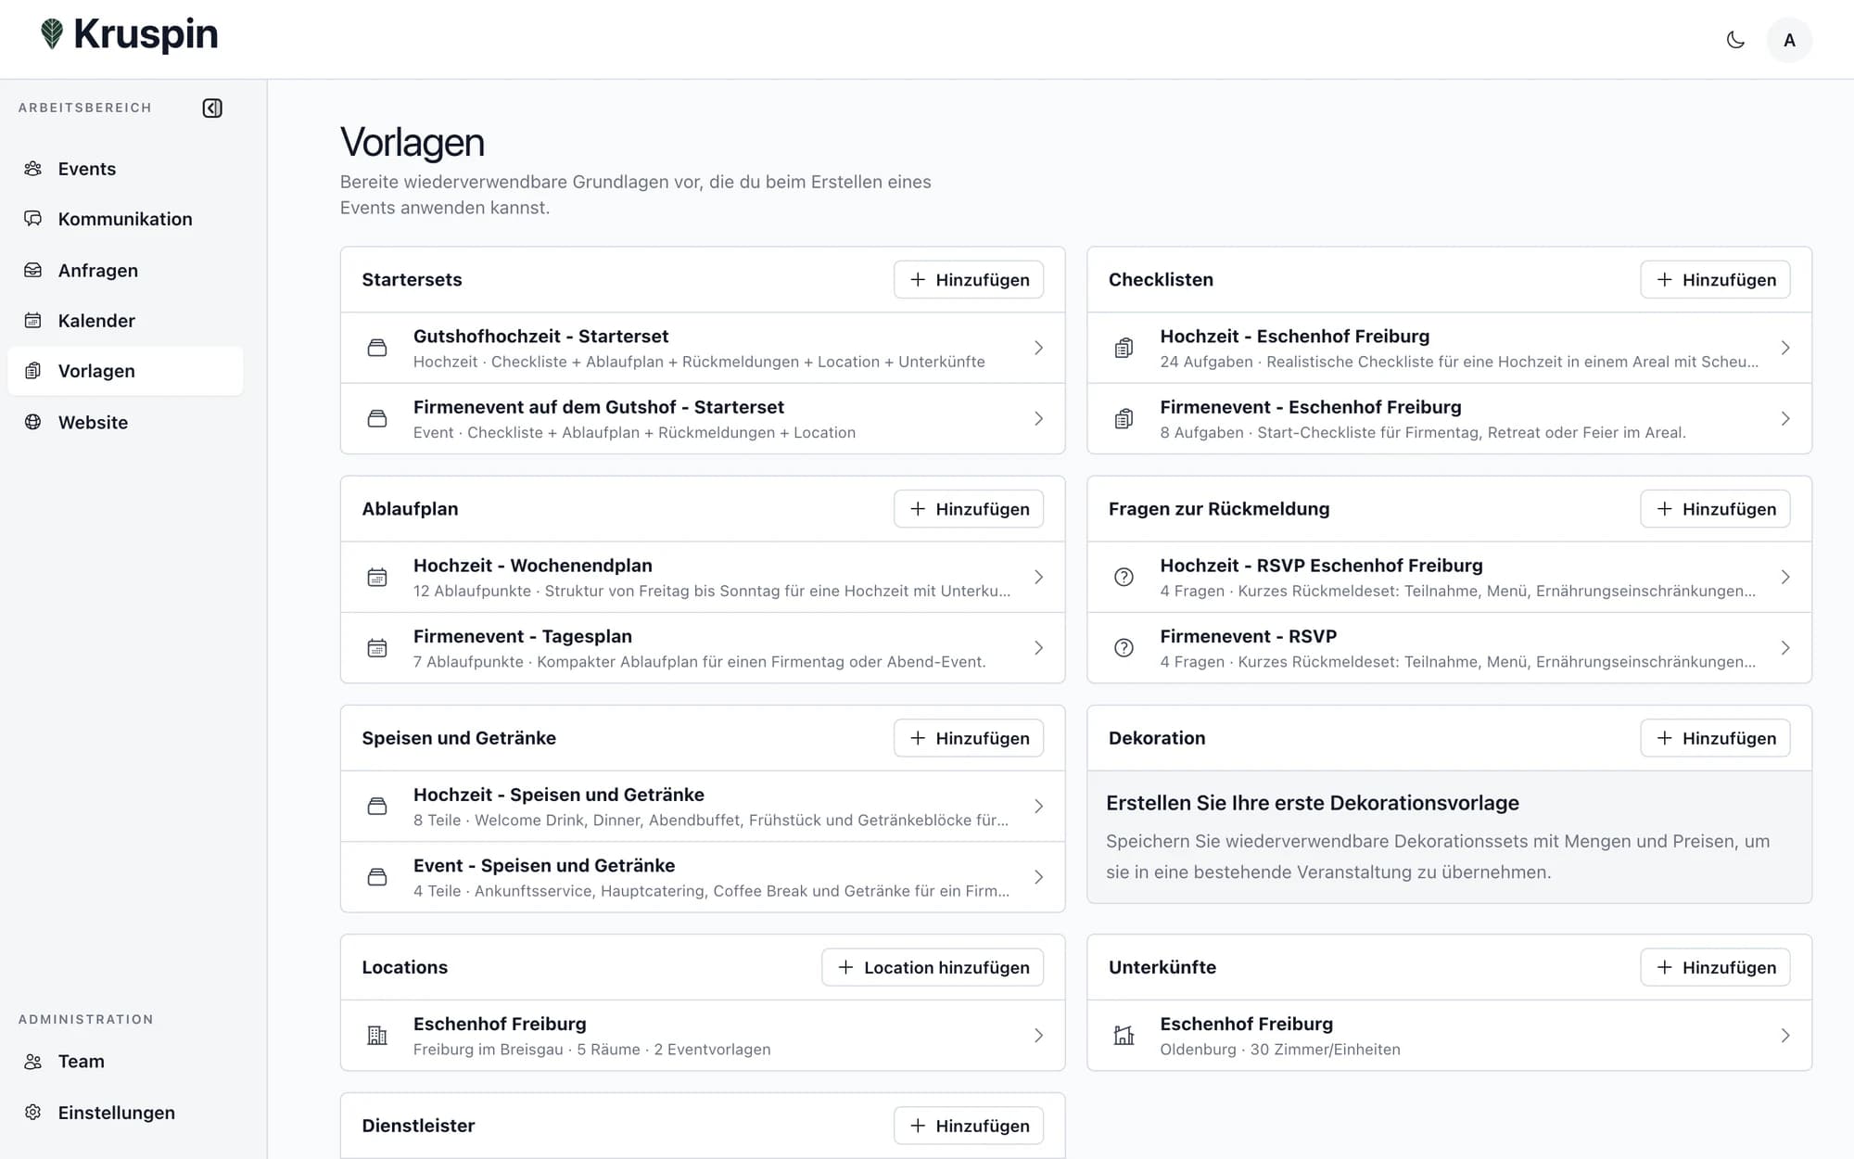This screenshot has height=1159, width=1854.
Task: Add a Dienstleister with Hinzufügen
Action: click(x=969, y=1126)
